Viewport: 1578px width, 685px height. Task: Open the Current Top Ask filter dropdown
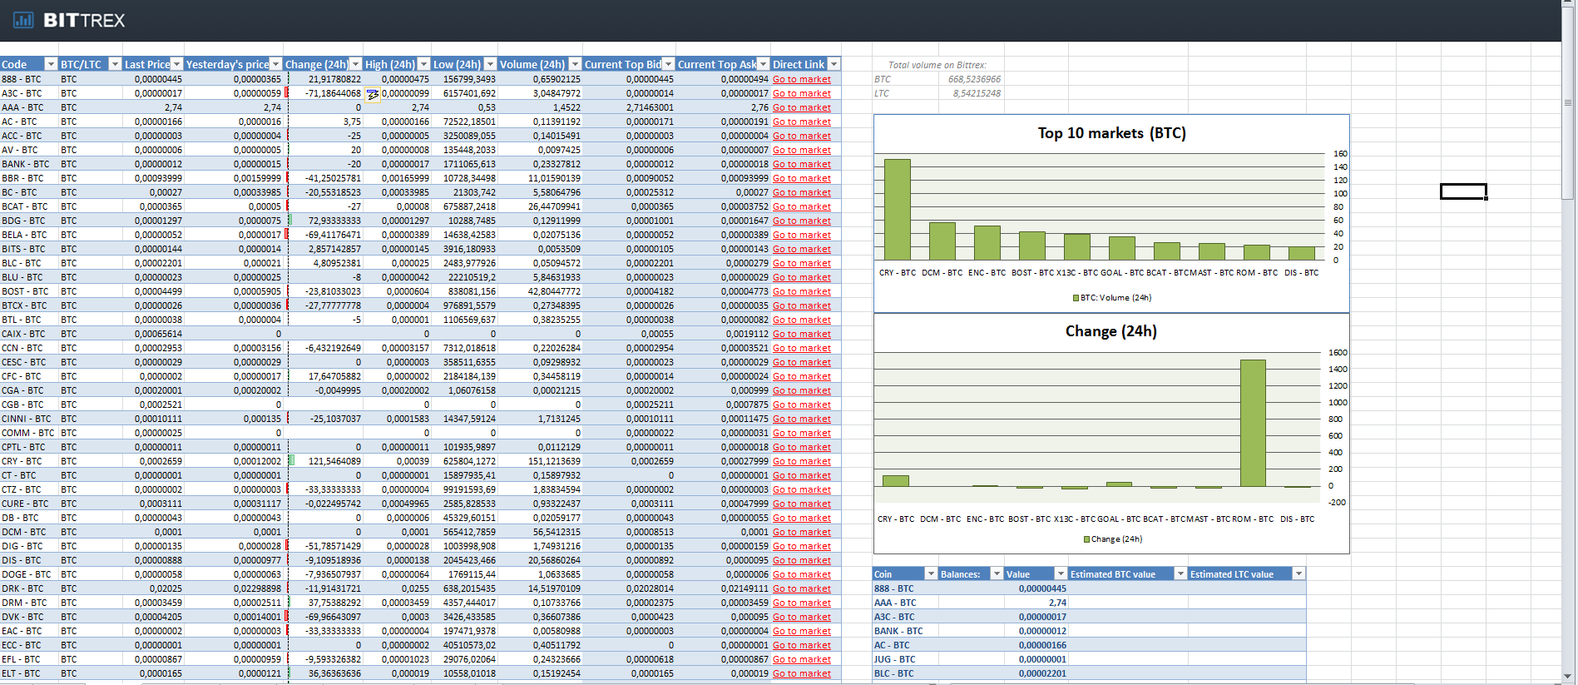(763, 64)
